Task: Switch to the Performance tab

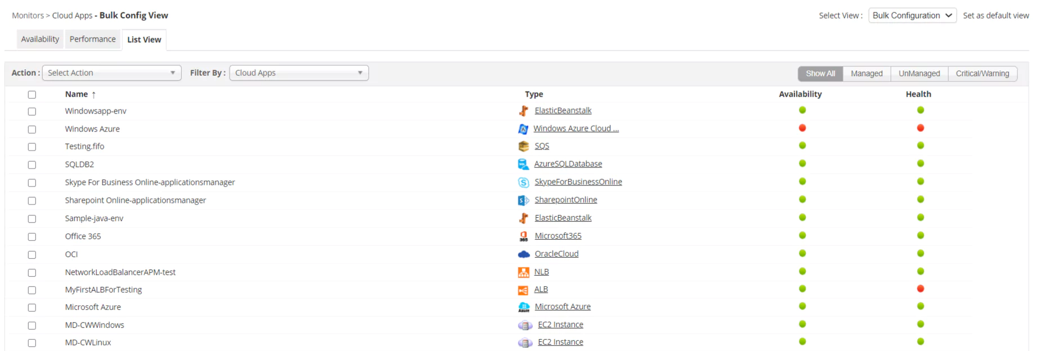Action: pyautogui.click(x=93, y=39)
